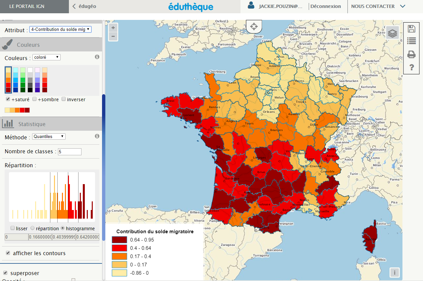Open the help question mark icon
The height and width of the screenshot is (281, 423).
click(x=411, y=67)
